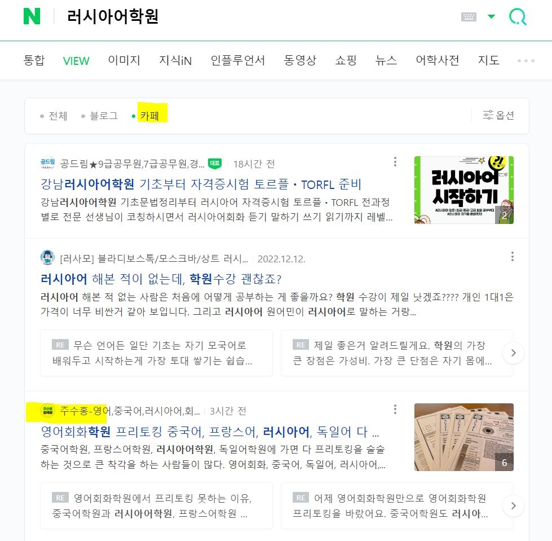This screenshot has height=541, width=552.
Task: Open the 강남러시아어학원 기초부터 post link
Action: coord(201,184)
